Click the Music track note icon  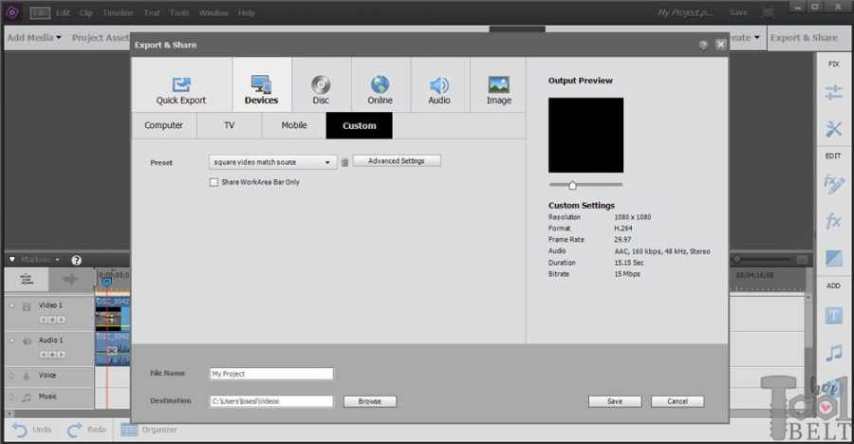27,398
